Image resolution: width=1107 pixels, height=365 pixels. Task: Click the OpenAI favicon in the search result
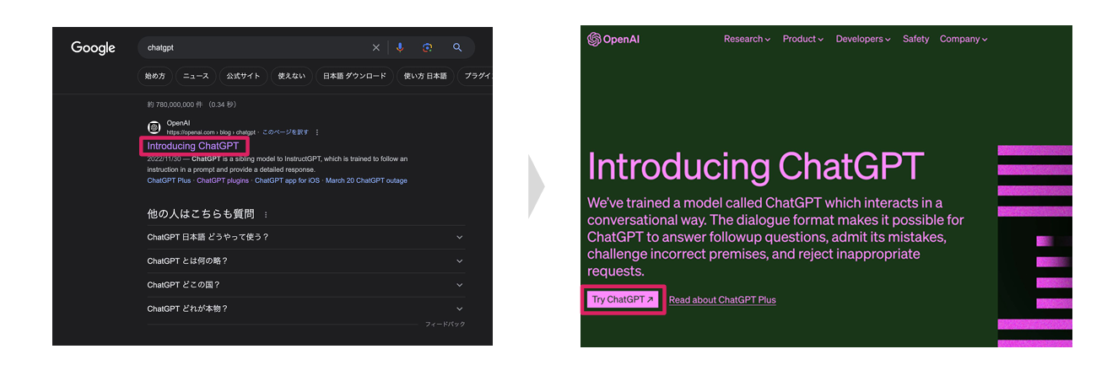[x=154, y=127]
